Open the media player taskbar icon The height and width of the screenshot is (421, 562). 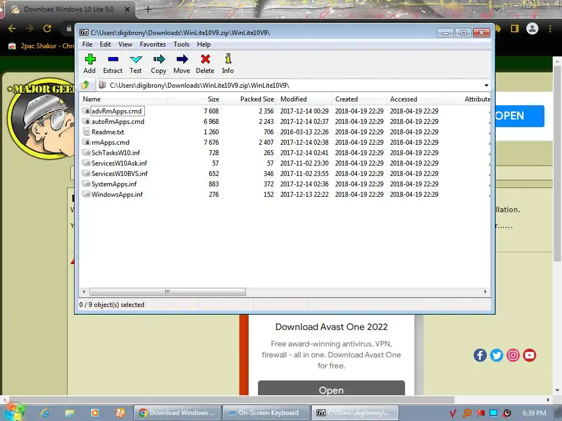click(x=94, y=413)
